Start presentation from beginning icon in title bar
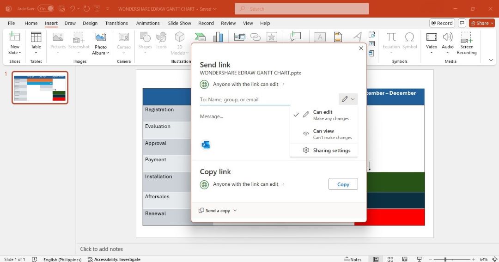Screen dimensions: 499x262 [x=97, y=9]
